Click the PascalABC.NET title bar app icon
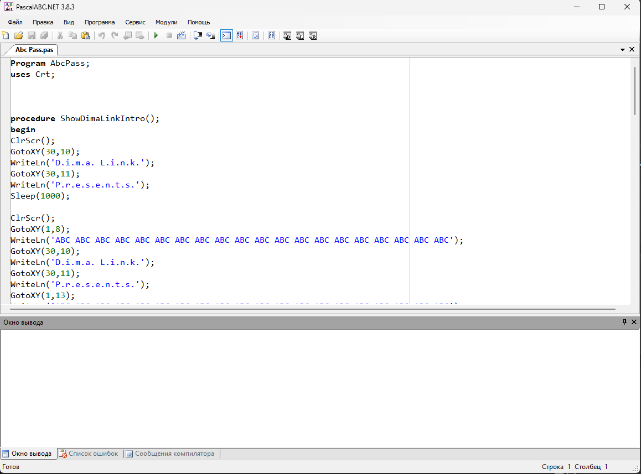Viewport: 641px width, 474px height. (x=8, y=7)
